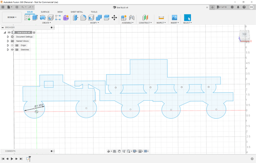Screen dimensions: 256x163
Task: Switch to the Mesh tab
Action: coord(60,12)
